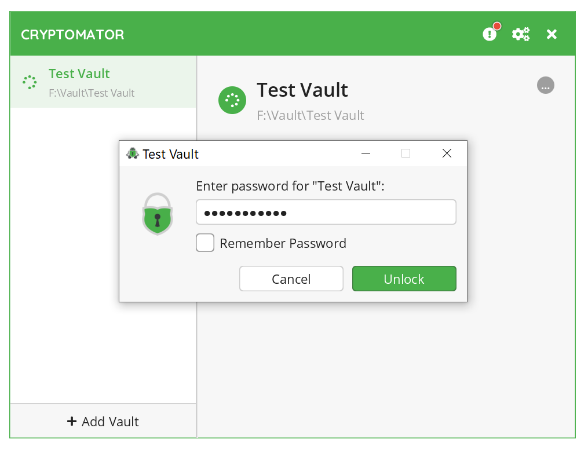Click the maximize button of the dialog
588x450 pixels.
pyautogui.click(x=406, y=153)
